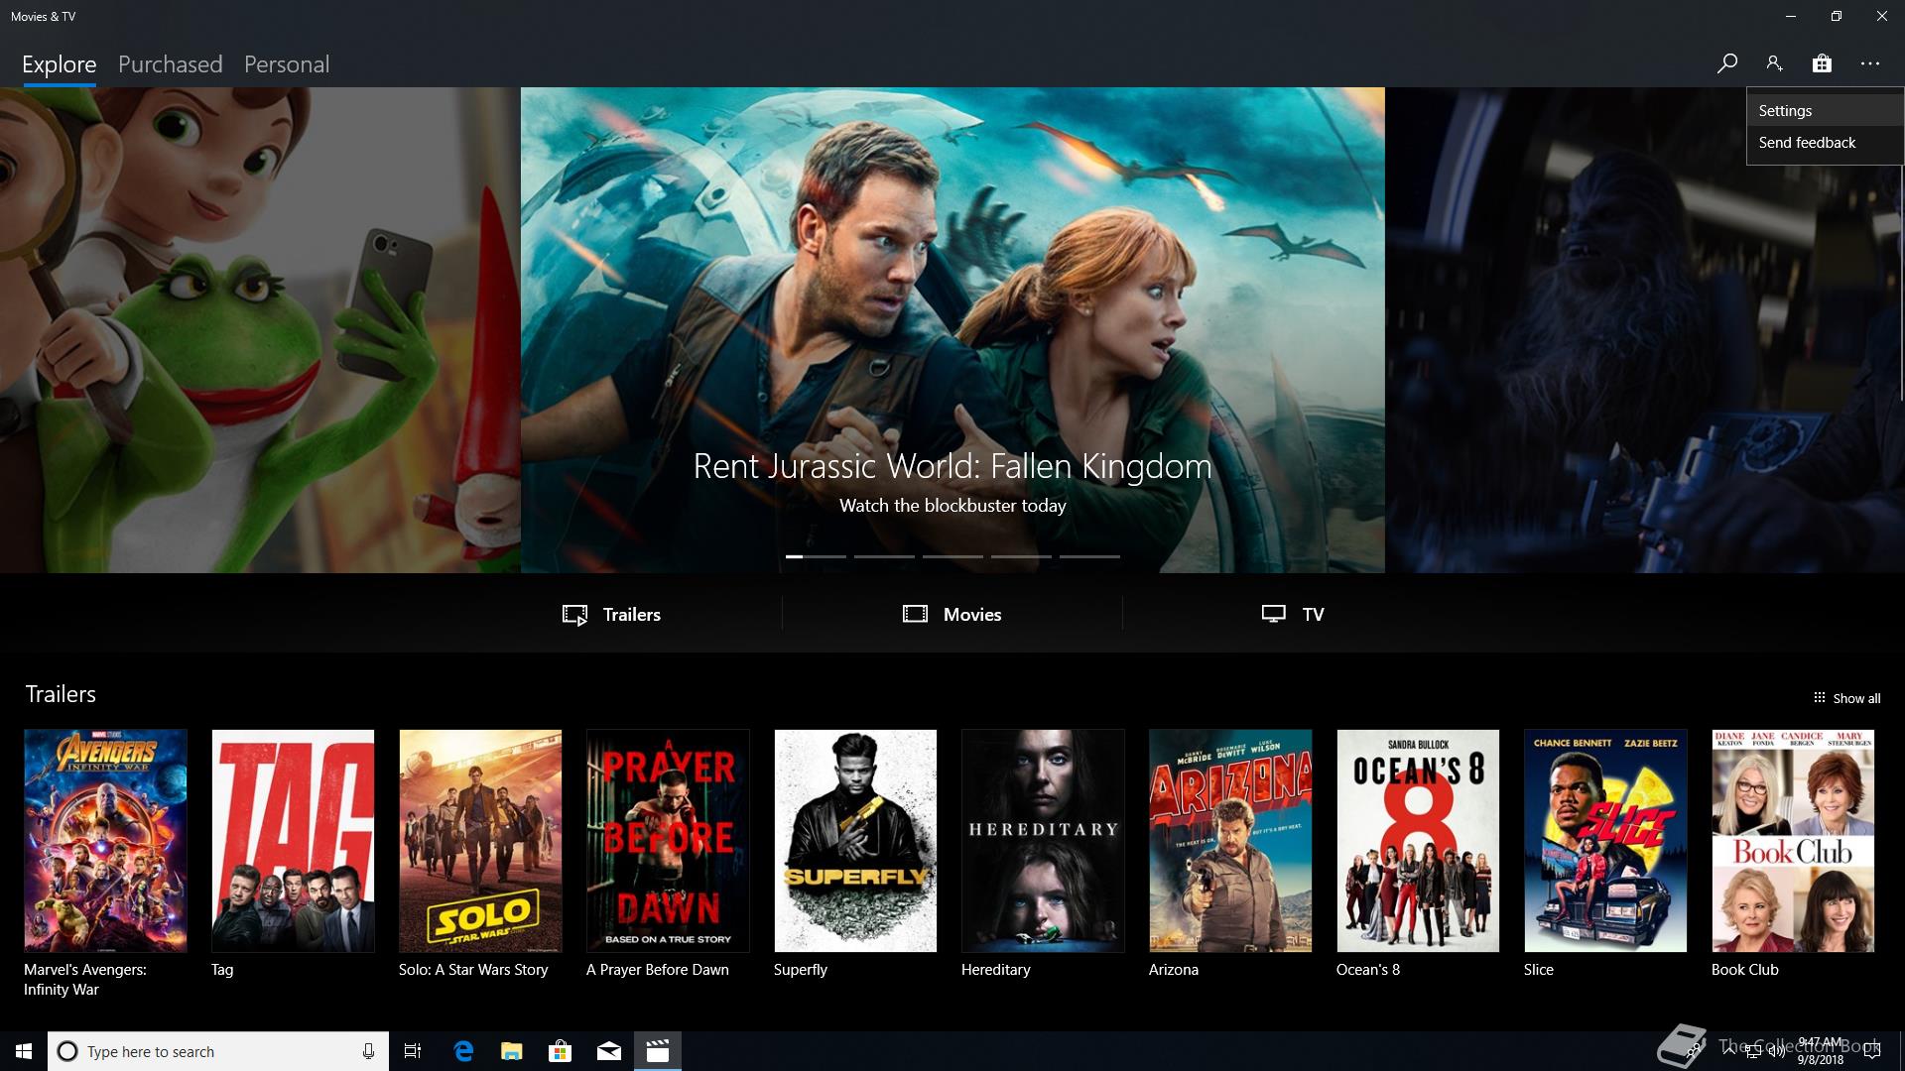Click the Cortana circle icon

[67, 1051]
